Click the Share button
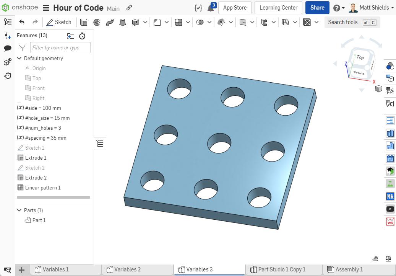This screenshot has height=276, width=396. click(317, 7)
